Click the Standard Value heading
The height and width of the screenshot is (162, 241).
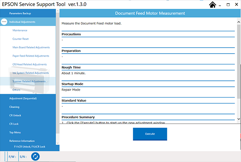click(74, 100)
